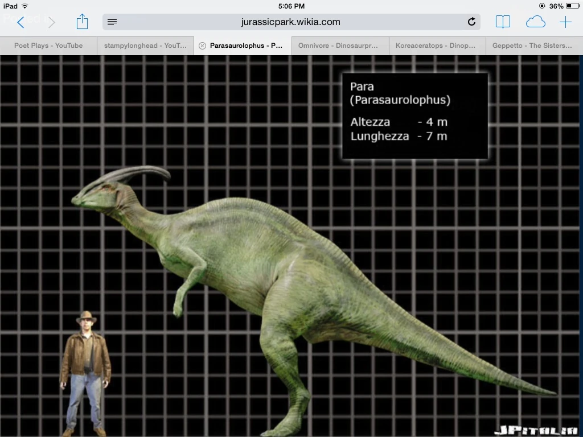Tap the Para info box with dimensions
Image resolution: width=583 pixels, height=437 pixels.
(414, 116)
